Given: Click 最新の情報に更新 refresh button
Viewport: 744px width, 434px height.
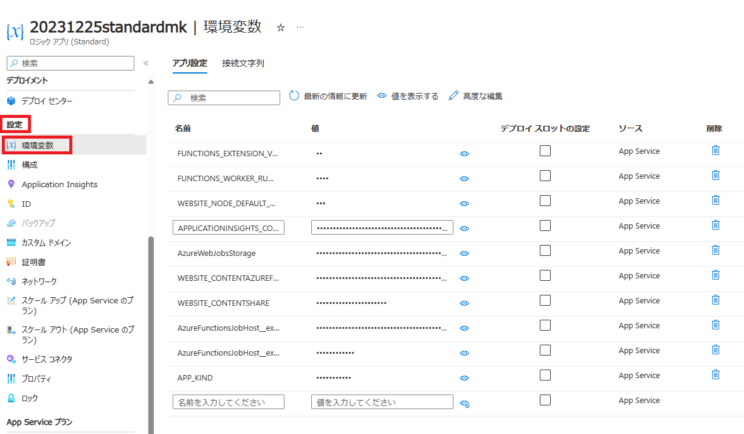Looking at the screenshot, I should coord(328,96).
